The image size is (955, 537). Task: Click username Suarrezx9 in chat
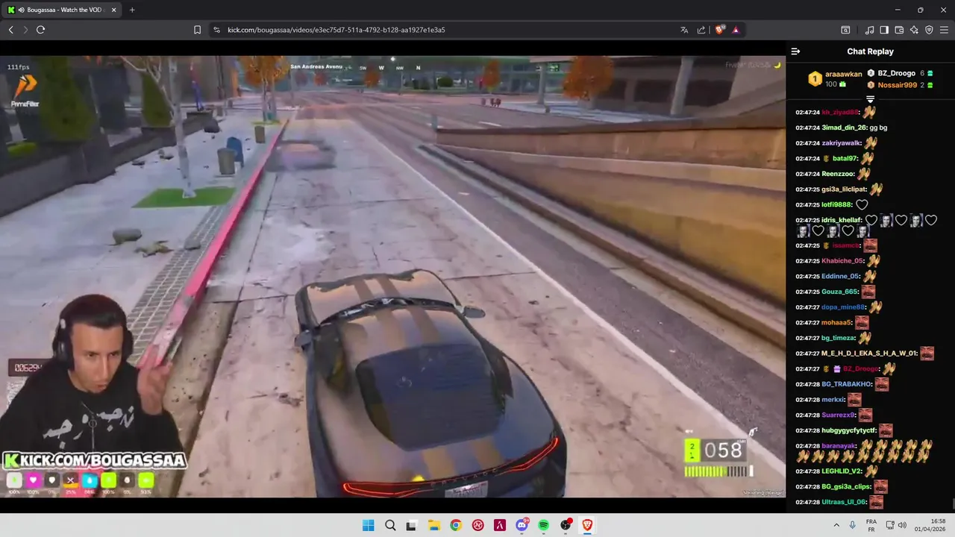[839, 415]
